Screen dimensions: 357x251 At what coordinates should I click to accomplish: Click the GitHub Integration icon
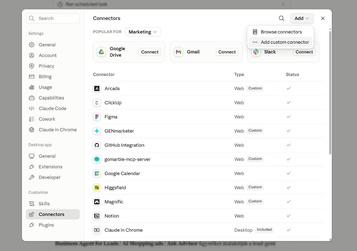(97, 145)
